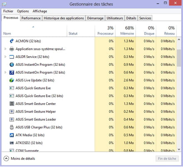Open the Utilisateurs tab
This screenshot has height=167, width=183.
(115, 18)
